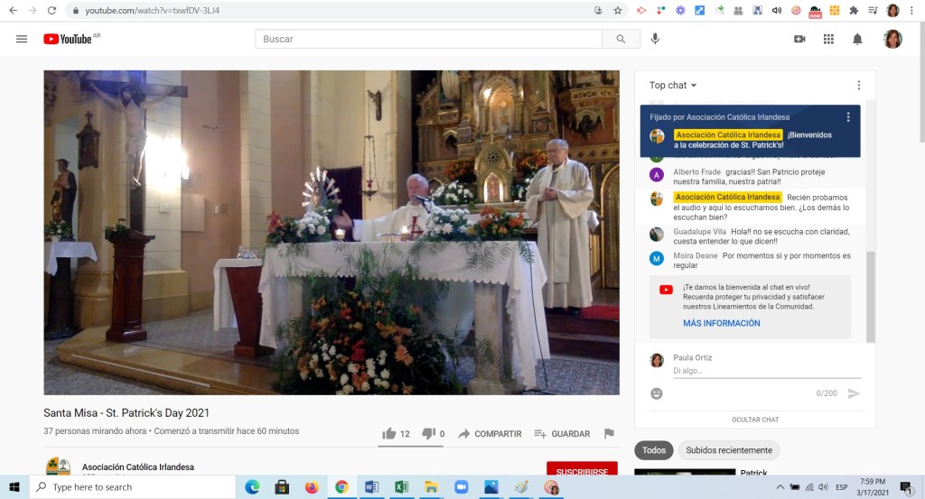Type in the Buscar search field
Screen dimensions: 925x499
coord(429,39)
